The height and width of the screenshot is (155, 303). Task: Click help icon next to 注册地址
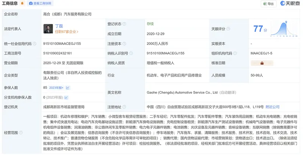coord(124,107)
